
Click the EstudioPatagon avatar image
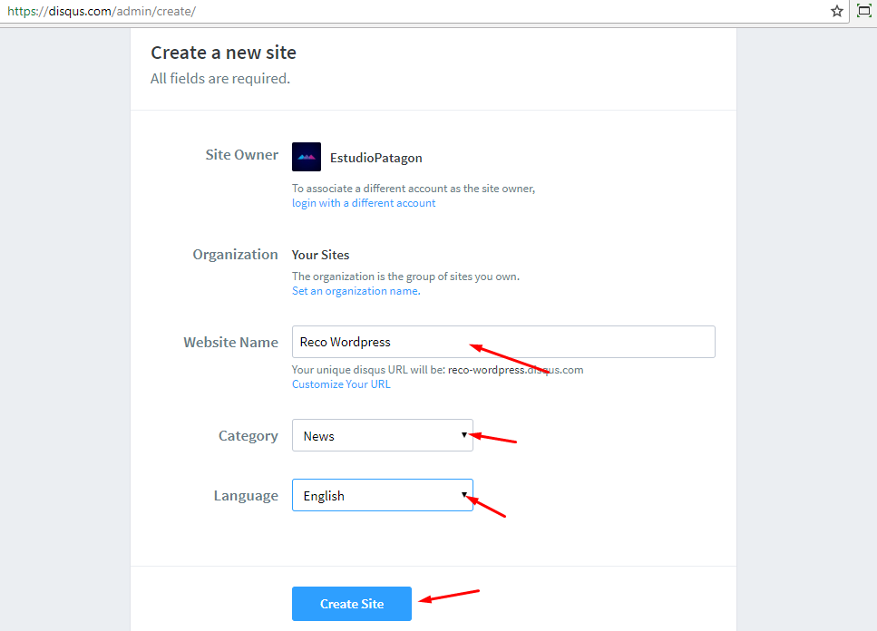pyautogui.click(x=307, y=157)
